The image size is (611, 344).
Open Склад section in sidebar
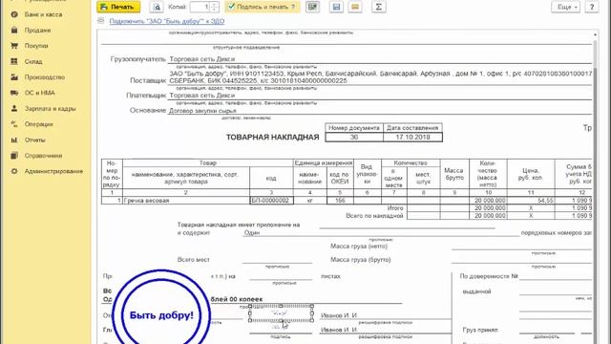click(x=33, y=61)
